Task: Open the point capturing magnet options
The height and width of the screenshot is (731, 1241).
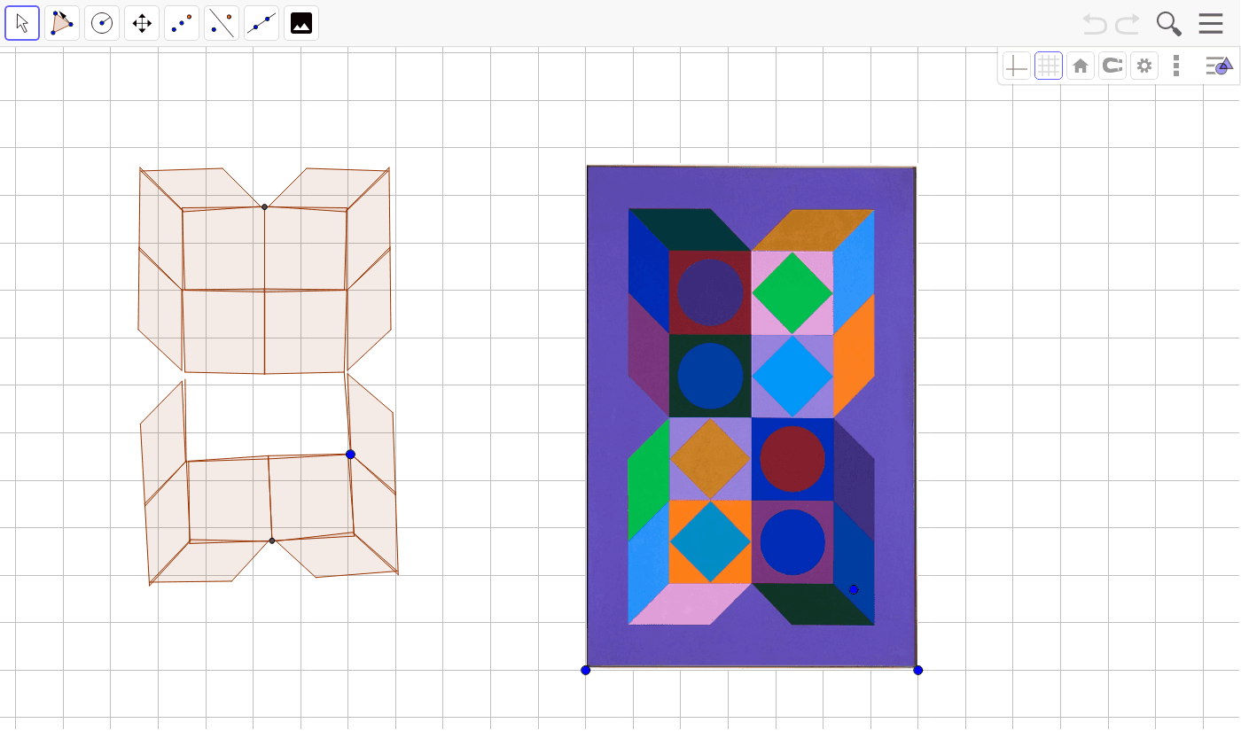Action: pyautogui.click(x=1112, y=66)
